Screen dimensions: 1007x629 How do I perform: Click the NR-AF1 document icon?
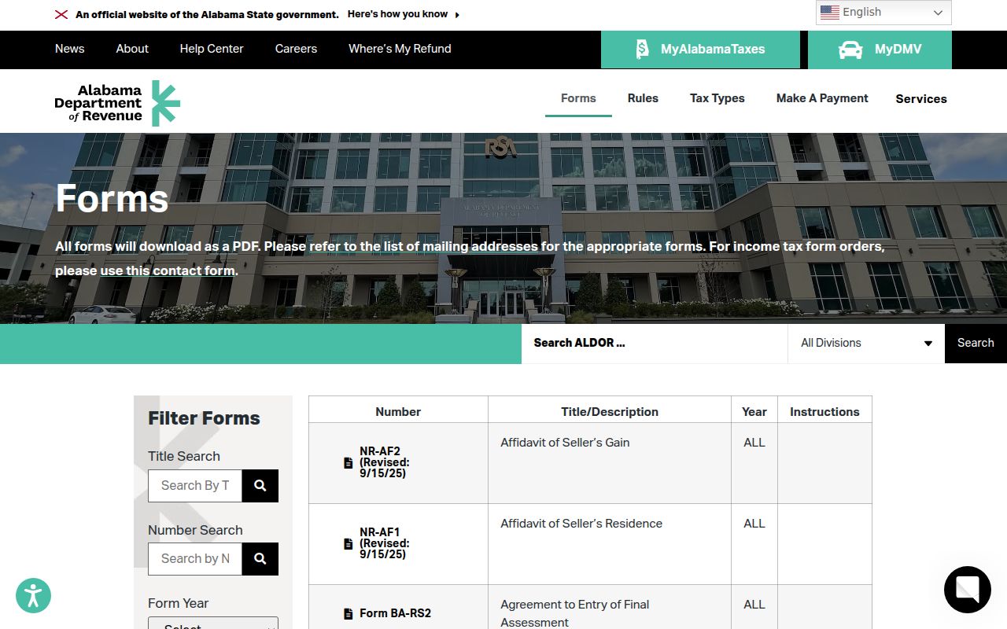click(349, 544)
